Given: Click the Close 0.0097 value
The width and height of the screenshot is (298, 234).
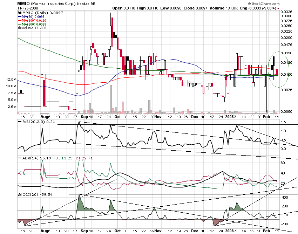Looking at the screenshot, I should [195, 8].
